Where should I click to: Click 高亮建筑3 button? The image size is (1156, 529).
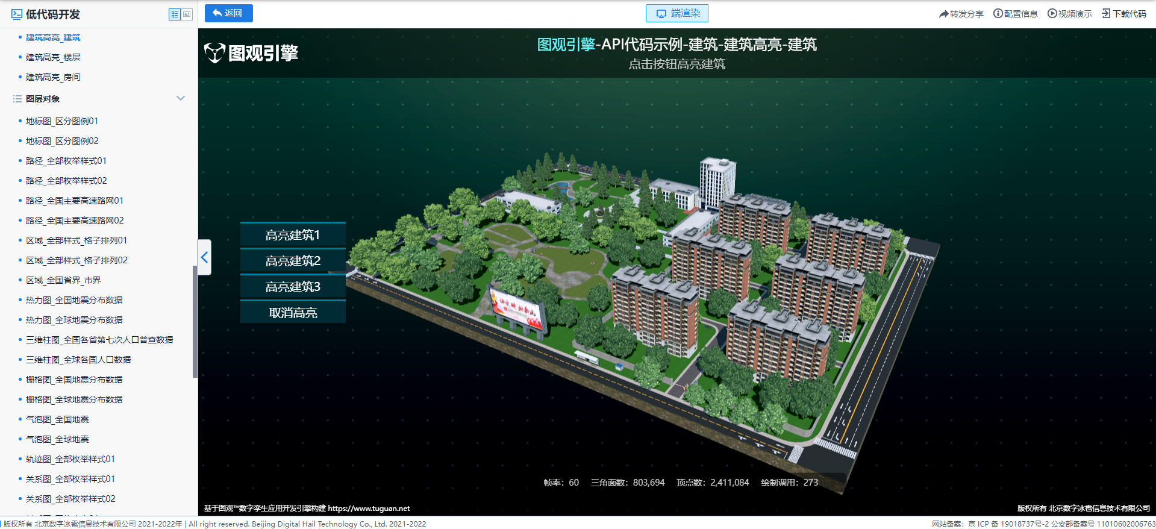coord(293,287)
